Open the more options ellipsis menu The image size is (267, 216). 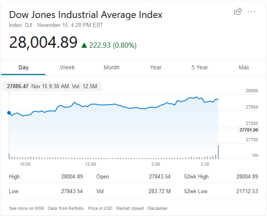[x=251, y=11]
